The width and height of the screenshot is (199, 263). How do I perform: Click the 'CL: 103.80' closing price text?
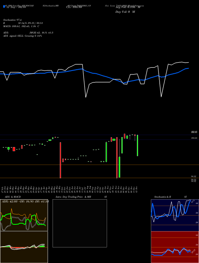coord(74,7)
